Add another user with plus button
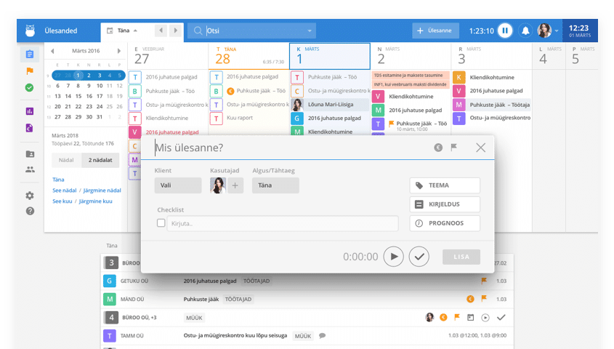Image resolution: width=614 pixels, height=349 pixels. (235, 185)
